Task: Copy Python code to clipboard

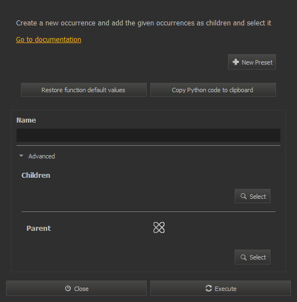Action: click(213, 90)
